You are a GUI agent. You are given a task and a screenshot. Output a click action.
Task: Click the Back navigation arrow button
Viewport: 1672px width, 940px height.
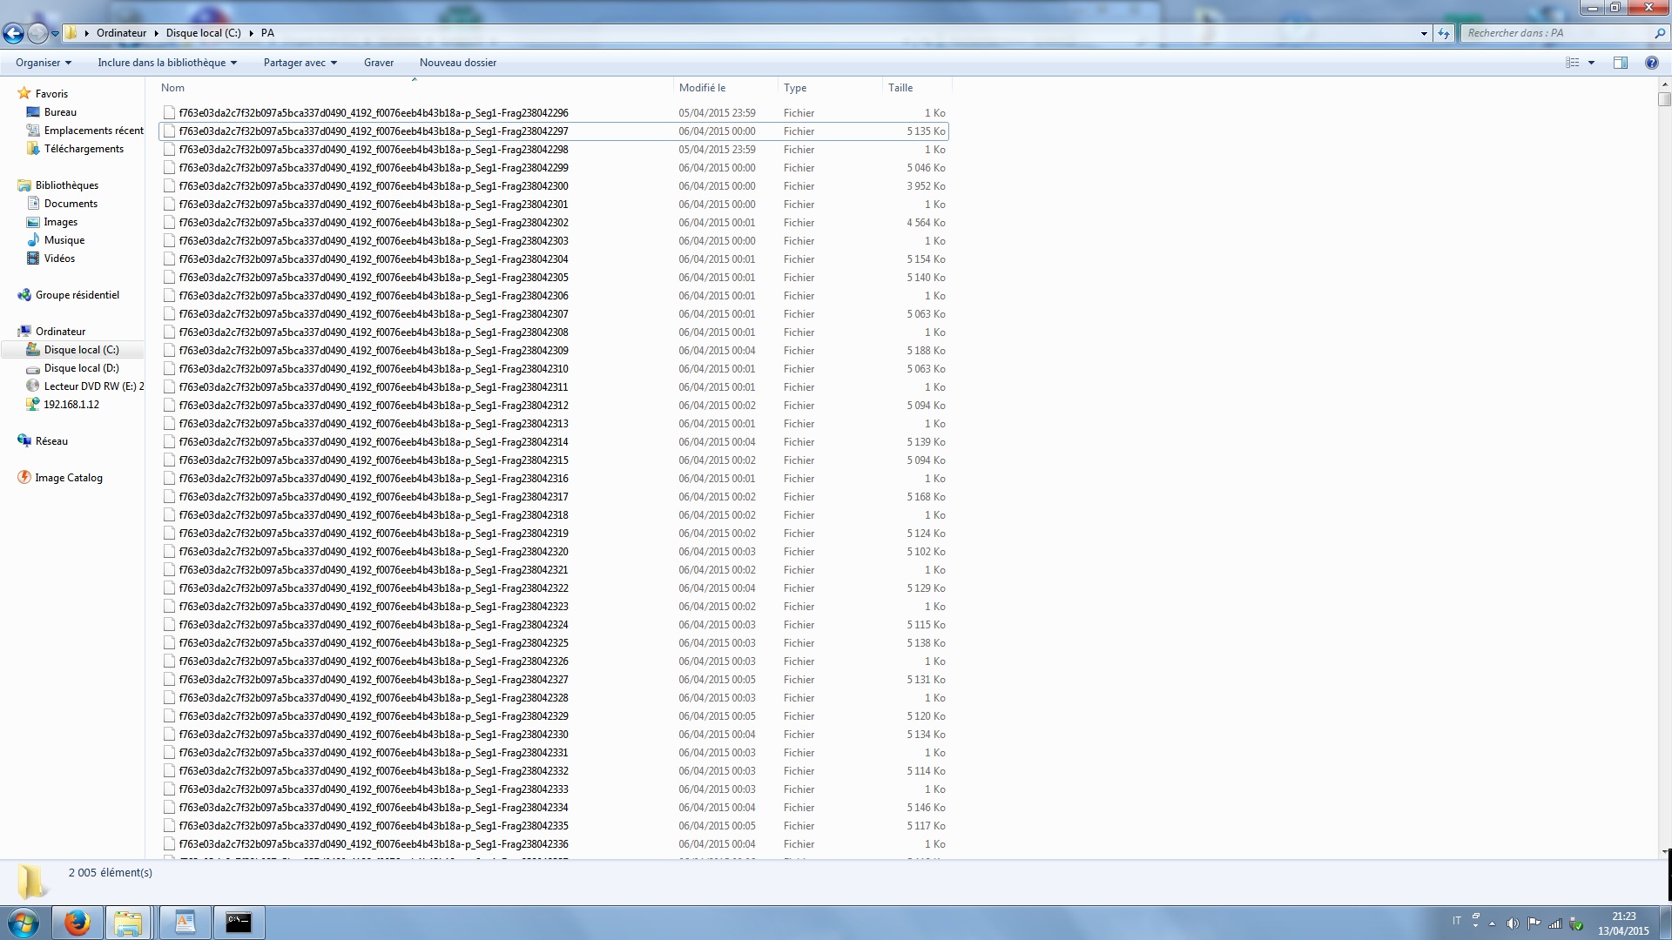(13, 33)
